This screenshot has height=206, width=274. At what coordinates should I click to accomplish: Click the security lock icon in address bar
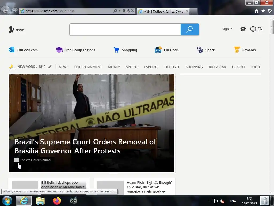click(124, 11)
